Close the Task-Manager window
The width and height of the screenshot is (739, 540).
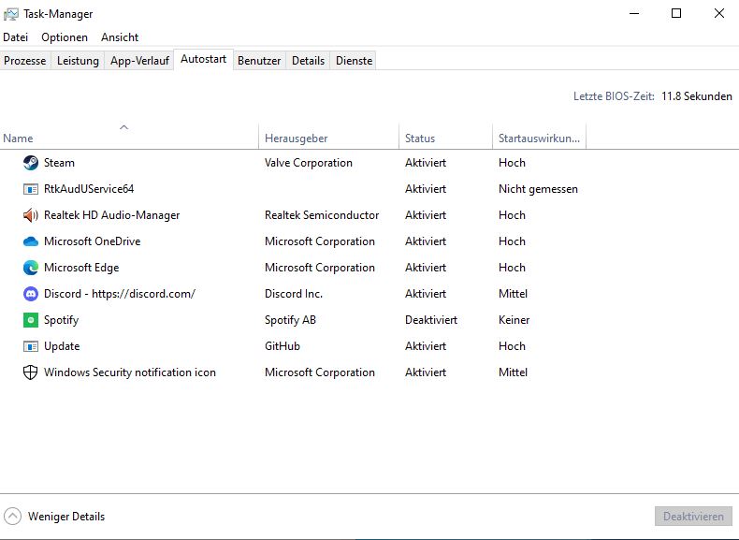pyautogui.click(x=719, y=13)
